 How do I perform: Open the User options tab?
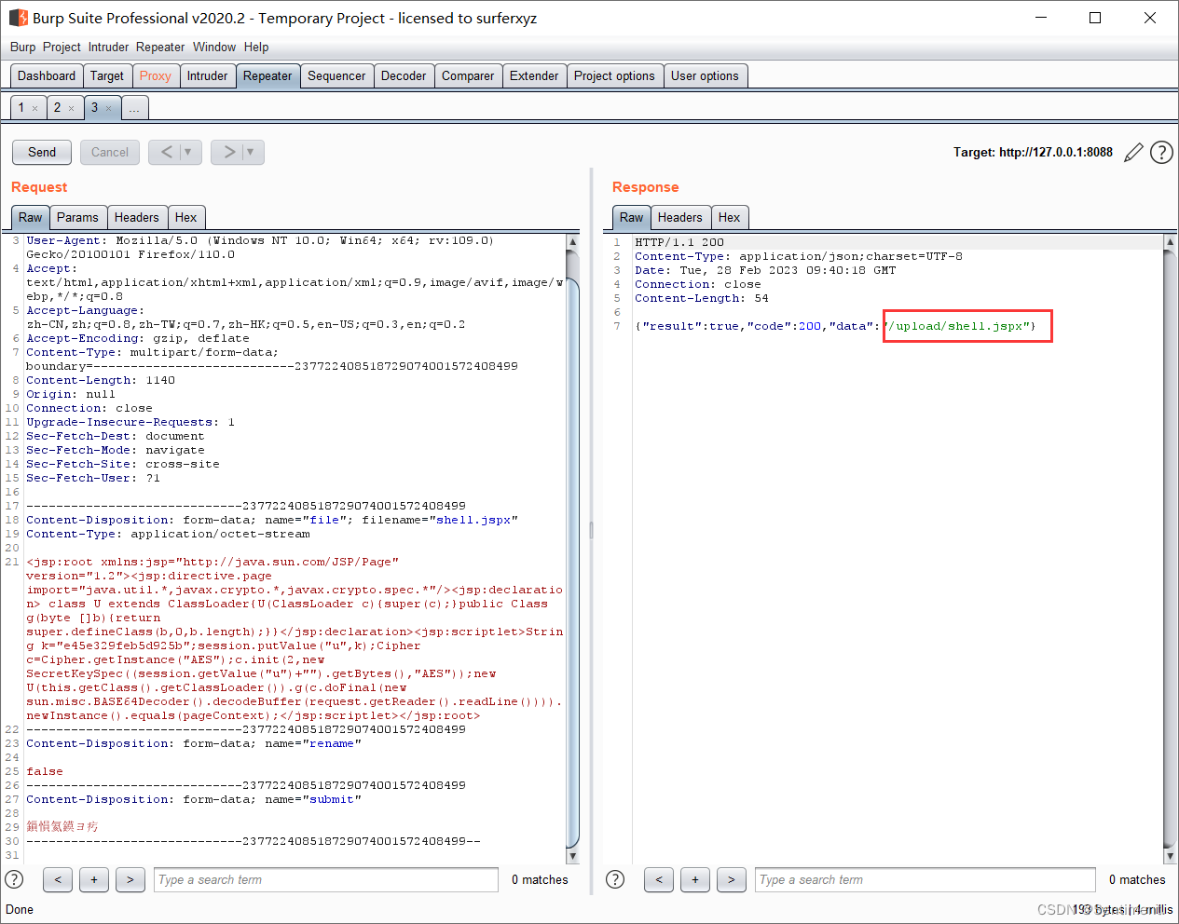[x=705, y=76]
